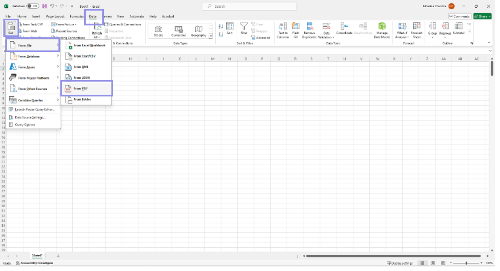Viewport: 500px width, 271px height.
Task: Open the Combine Queries submenu
Action: coord(34,101)
